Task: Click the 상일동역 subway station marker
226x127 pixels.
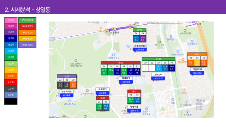Action: click(x=115, y=29)
